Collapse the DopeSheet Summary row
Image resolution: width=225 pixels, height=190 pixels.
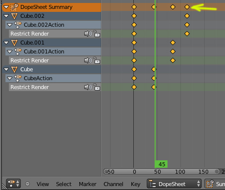pos(6,7)
